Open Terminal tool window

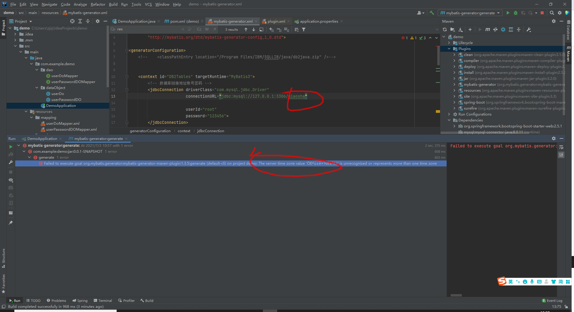[103, 301]
